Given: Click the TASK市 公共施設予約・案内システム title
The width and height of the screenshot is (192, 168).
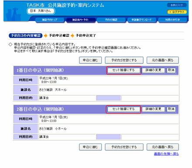Looking at the screenshot, I should [x=65, y=5].
